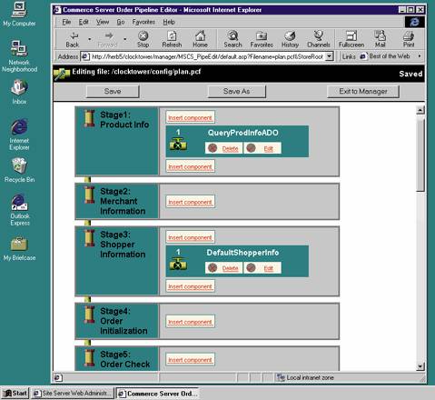The image size is (435, 400).
Task: Insert component in Stage4 Order Initialization
Action: pos(190,322)
